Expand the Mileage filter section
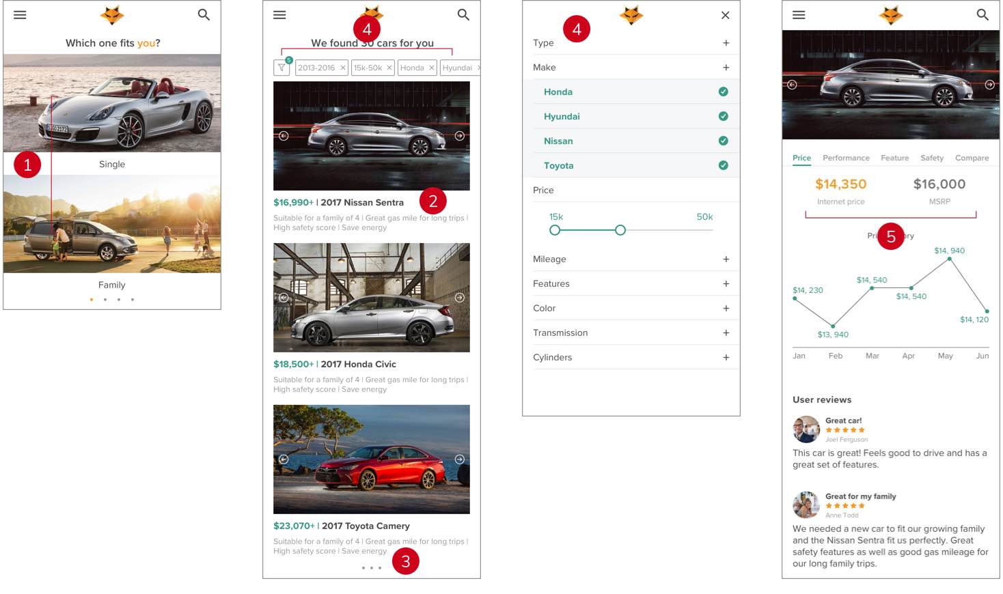 (726, 259)
